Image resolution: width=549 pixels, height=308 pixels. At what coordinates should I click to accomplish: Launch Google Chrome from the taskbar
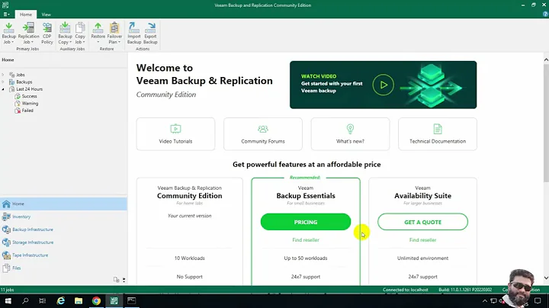point(96,300)
